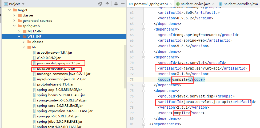The image size is (260, 128).
Task: Click class icon on StudentController.java tab
Action: point(220,4)
